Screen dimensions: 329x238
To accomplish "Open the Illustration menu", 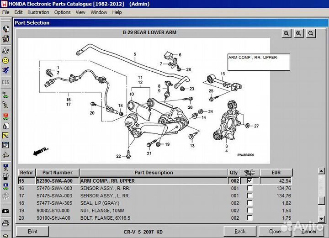I will point(38,12).
